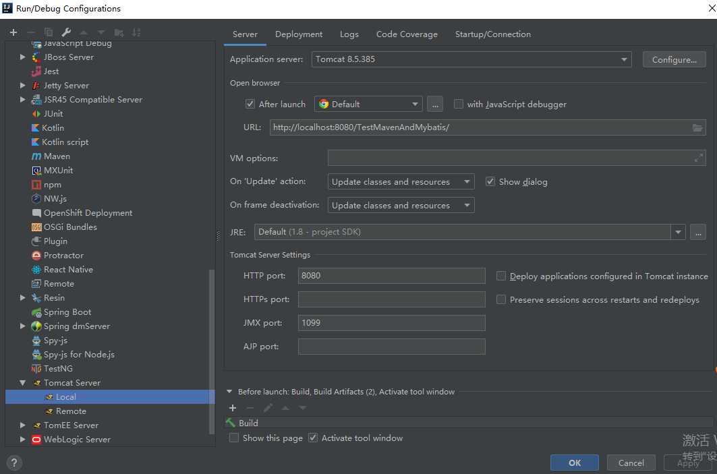Open the JRE dropdown arrow

coord(678,232)
